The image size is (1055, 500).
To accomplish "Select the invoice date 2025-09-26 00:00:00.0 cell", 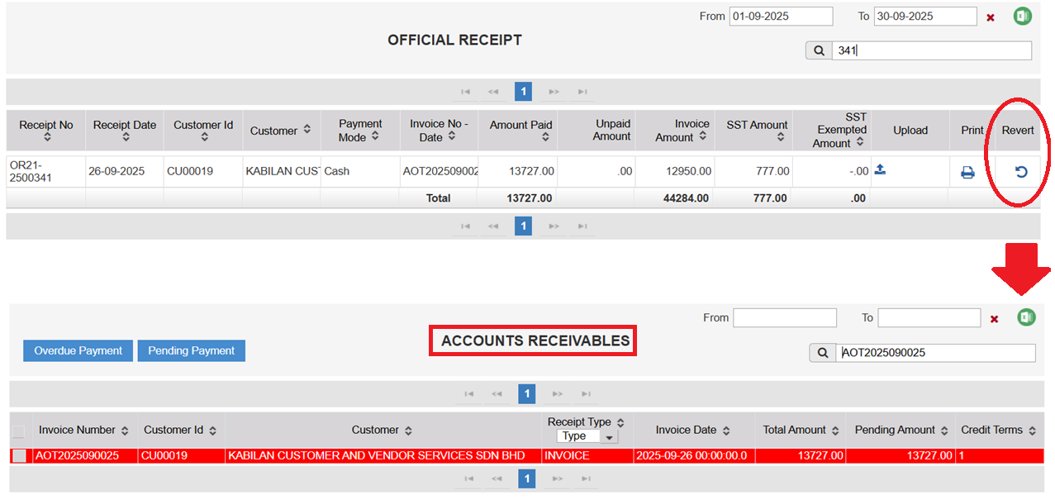I will click(x=693, y=455).
